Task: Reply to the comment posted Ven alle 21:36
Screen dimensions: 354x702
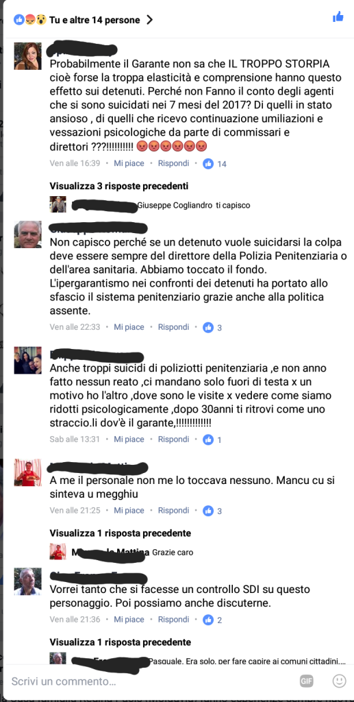Action: 173,620
